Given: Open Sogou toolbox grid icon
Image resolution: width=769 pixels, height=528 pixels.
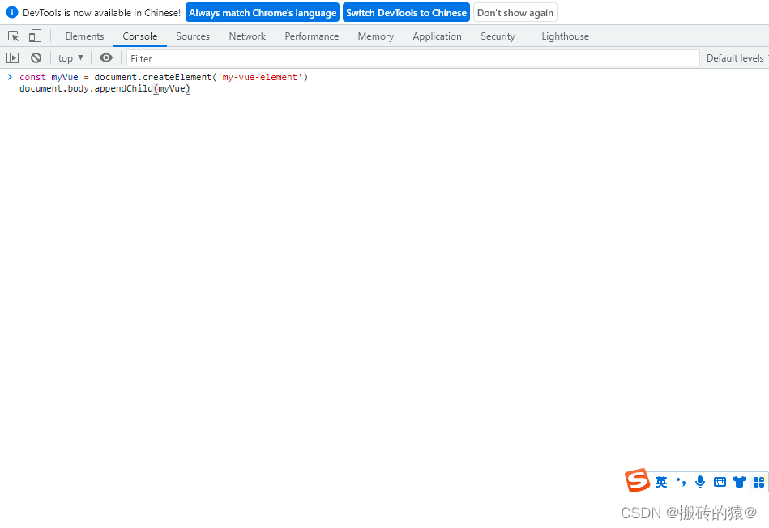Looking at the screenshot, I should [758, 482].
